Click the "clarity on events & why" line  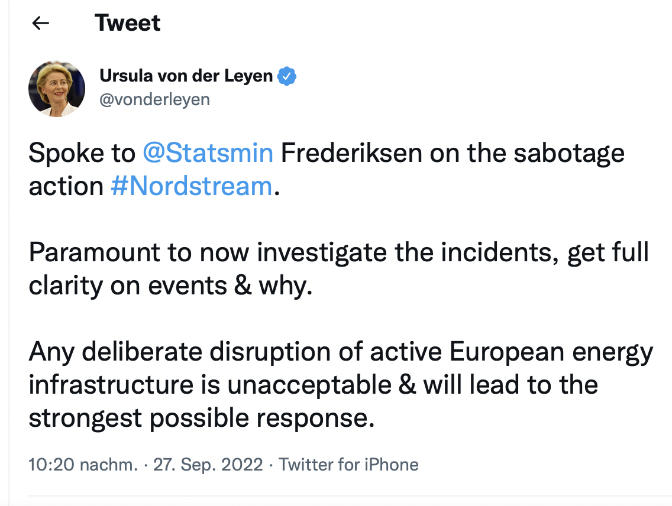(170, 286)
